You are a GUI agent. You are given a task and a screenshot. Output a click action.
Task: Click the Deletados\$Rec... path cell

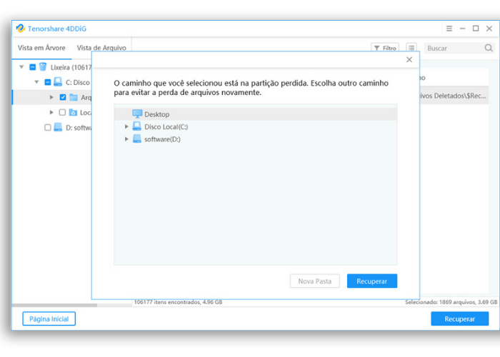pos(454,96)
